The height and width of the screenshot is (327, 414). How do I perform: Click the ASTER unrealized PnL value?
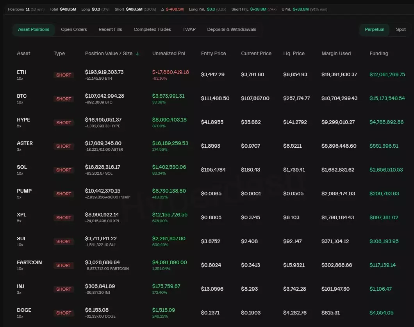(x=170, y=143)
